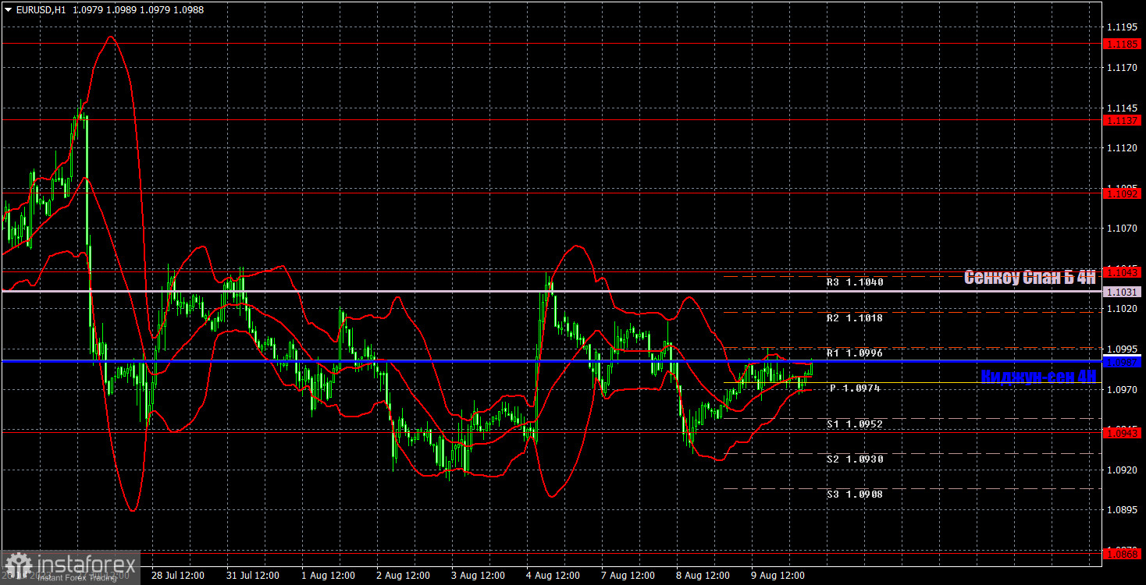
Task: Click the 31 Jul 12:00 time label
Action: (253, 576)
